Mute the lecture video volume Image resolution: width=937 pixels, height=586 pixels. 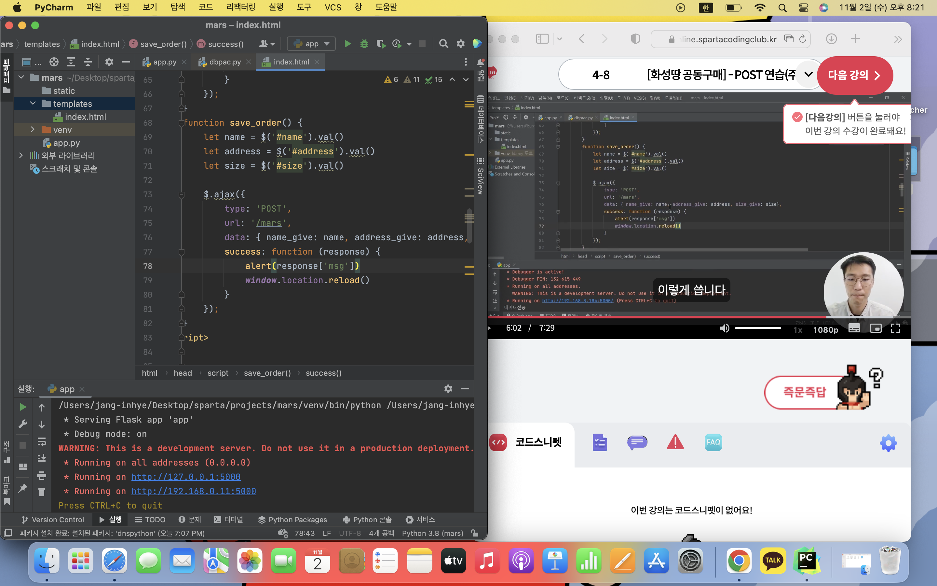pyautogui.click(x=725, y=328)
